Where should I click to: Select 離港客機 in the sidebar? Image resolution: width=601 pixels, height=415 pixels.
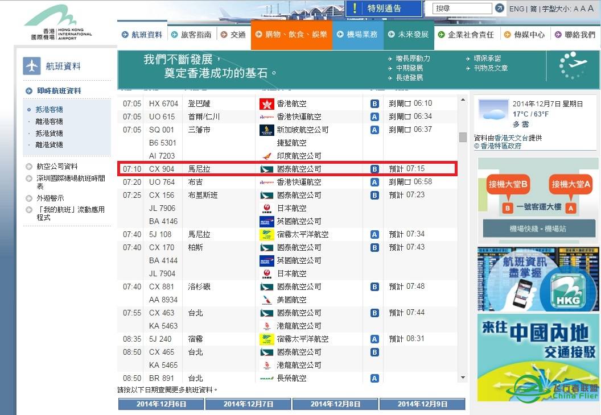49,121
